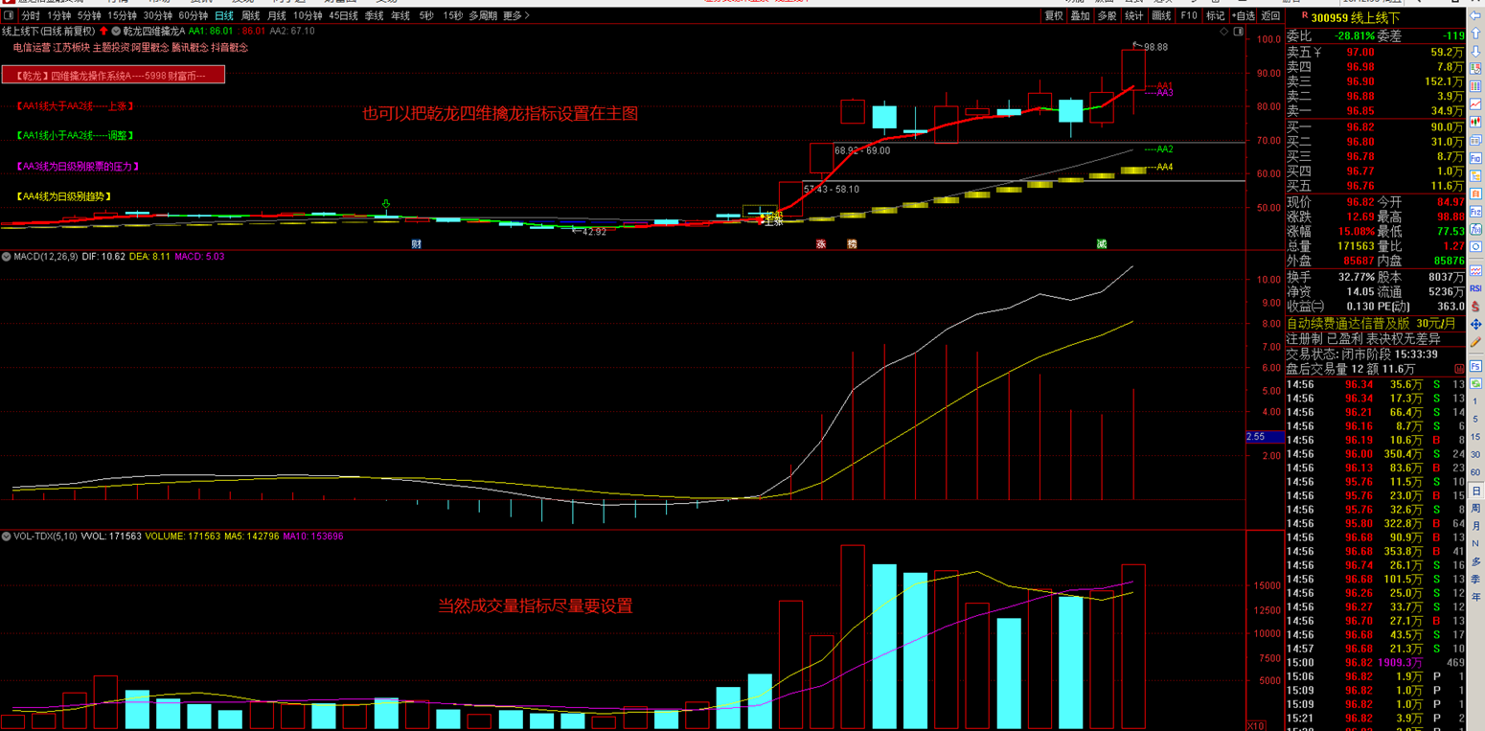Click the F10 icon in right sidebar
This screenshot has width=1485, height=731.
[1476, 158]
